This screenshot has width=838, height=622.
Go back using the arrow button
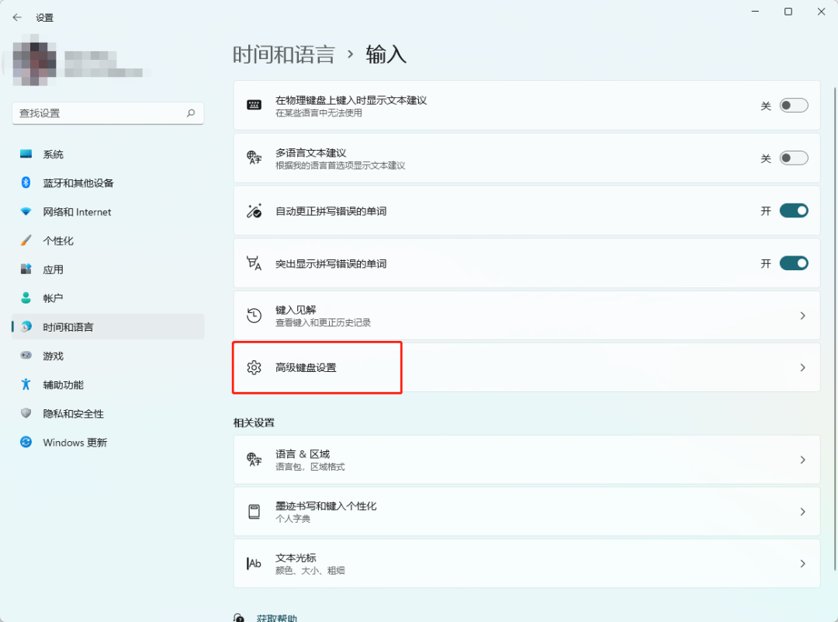(x=17, y=17)
